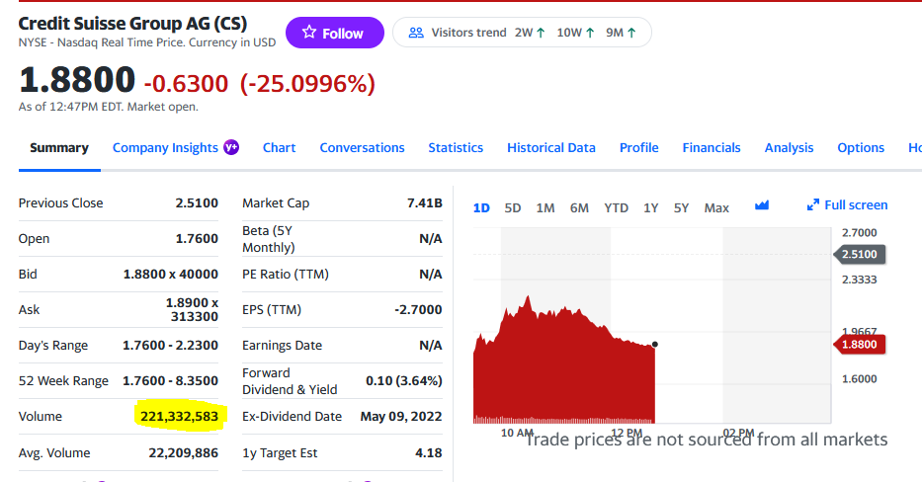Follow Credit Suisse Group stock
Image resolution: width=922 pixels, height=482 pixels.
pyautogui.click(x=335, y=33)
